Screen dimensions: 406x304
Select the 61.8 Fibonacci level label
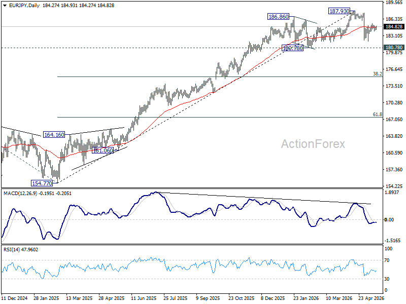click(377, 115)
